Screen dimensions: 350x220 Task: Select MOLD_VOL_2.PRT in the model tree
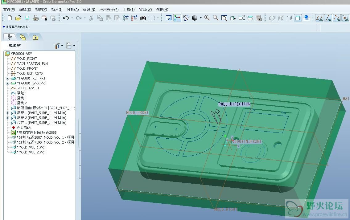[32, 152]
